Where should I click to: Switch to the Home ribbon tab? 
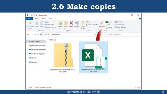37,19
